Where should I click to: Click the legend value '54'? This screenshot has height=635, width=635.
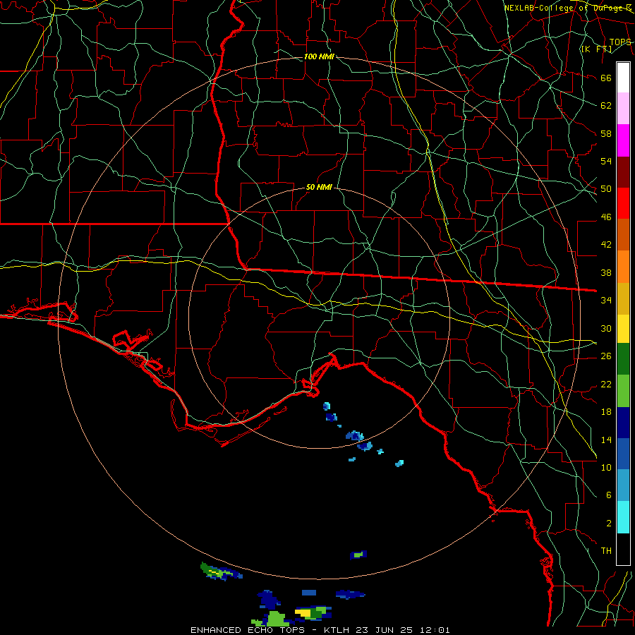(606, 161)
